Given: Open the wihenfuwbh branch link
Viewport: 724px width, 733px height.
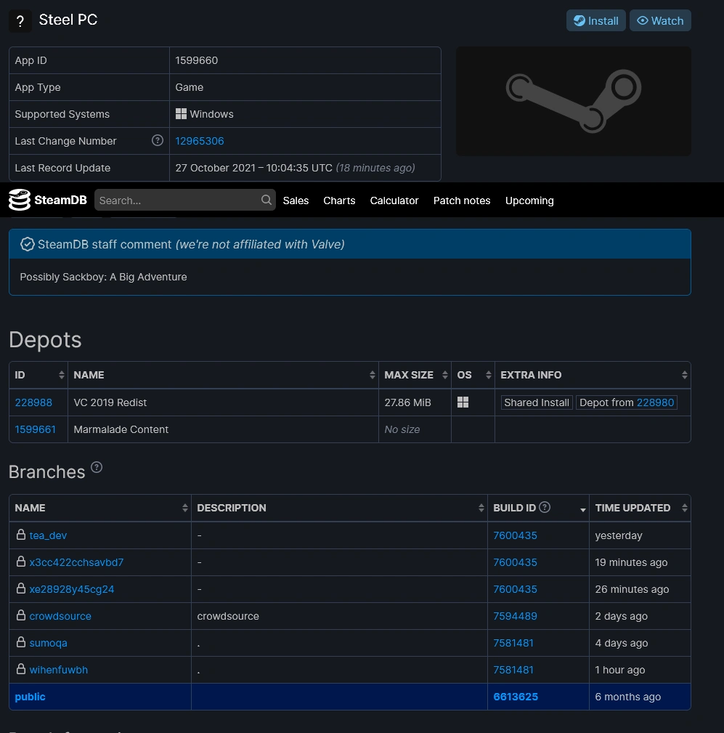Looking at the screenshot, I should coord(58,670).
